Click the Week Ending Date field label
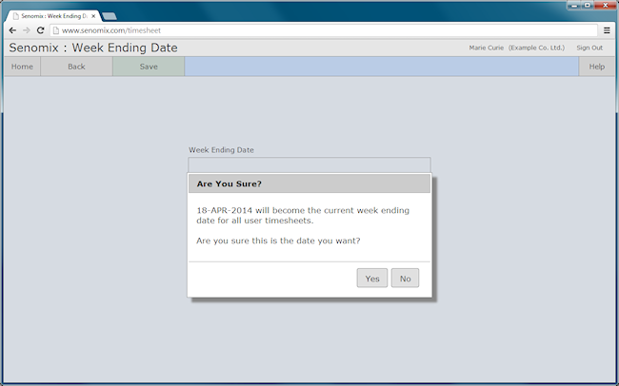Screen dimensions: 619x386 point(221,150)
